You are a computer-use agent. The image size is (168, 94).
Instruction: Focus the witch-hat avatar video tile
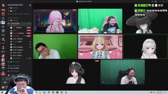pos(145,21)
